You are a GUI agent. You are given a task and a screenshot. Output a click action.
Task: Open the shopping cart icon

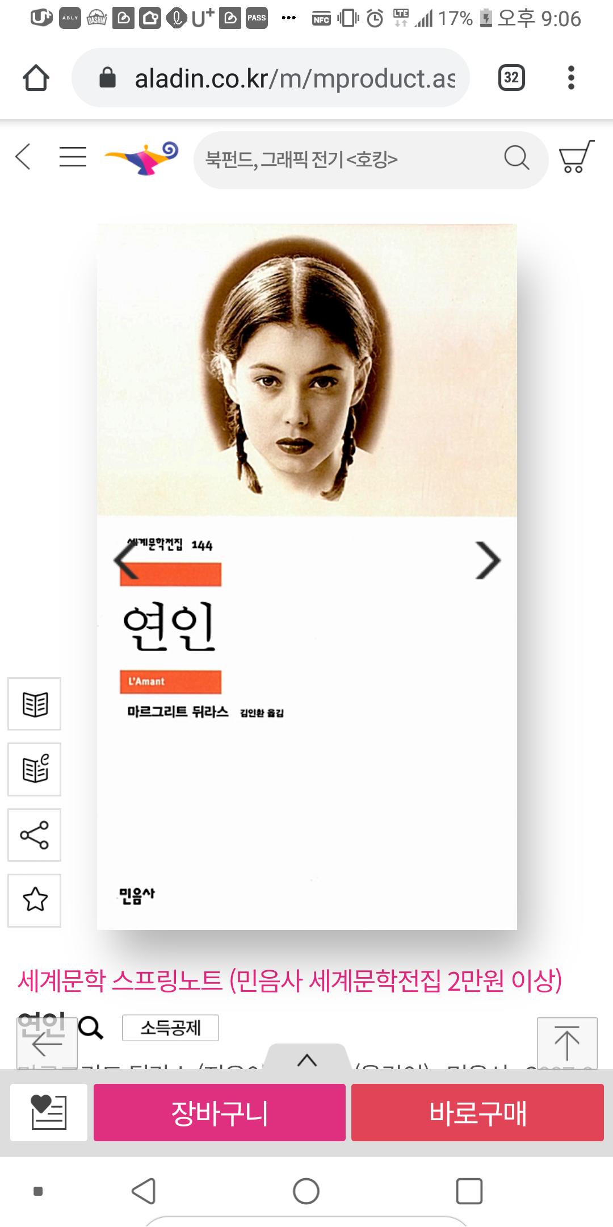point(576,157)
